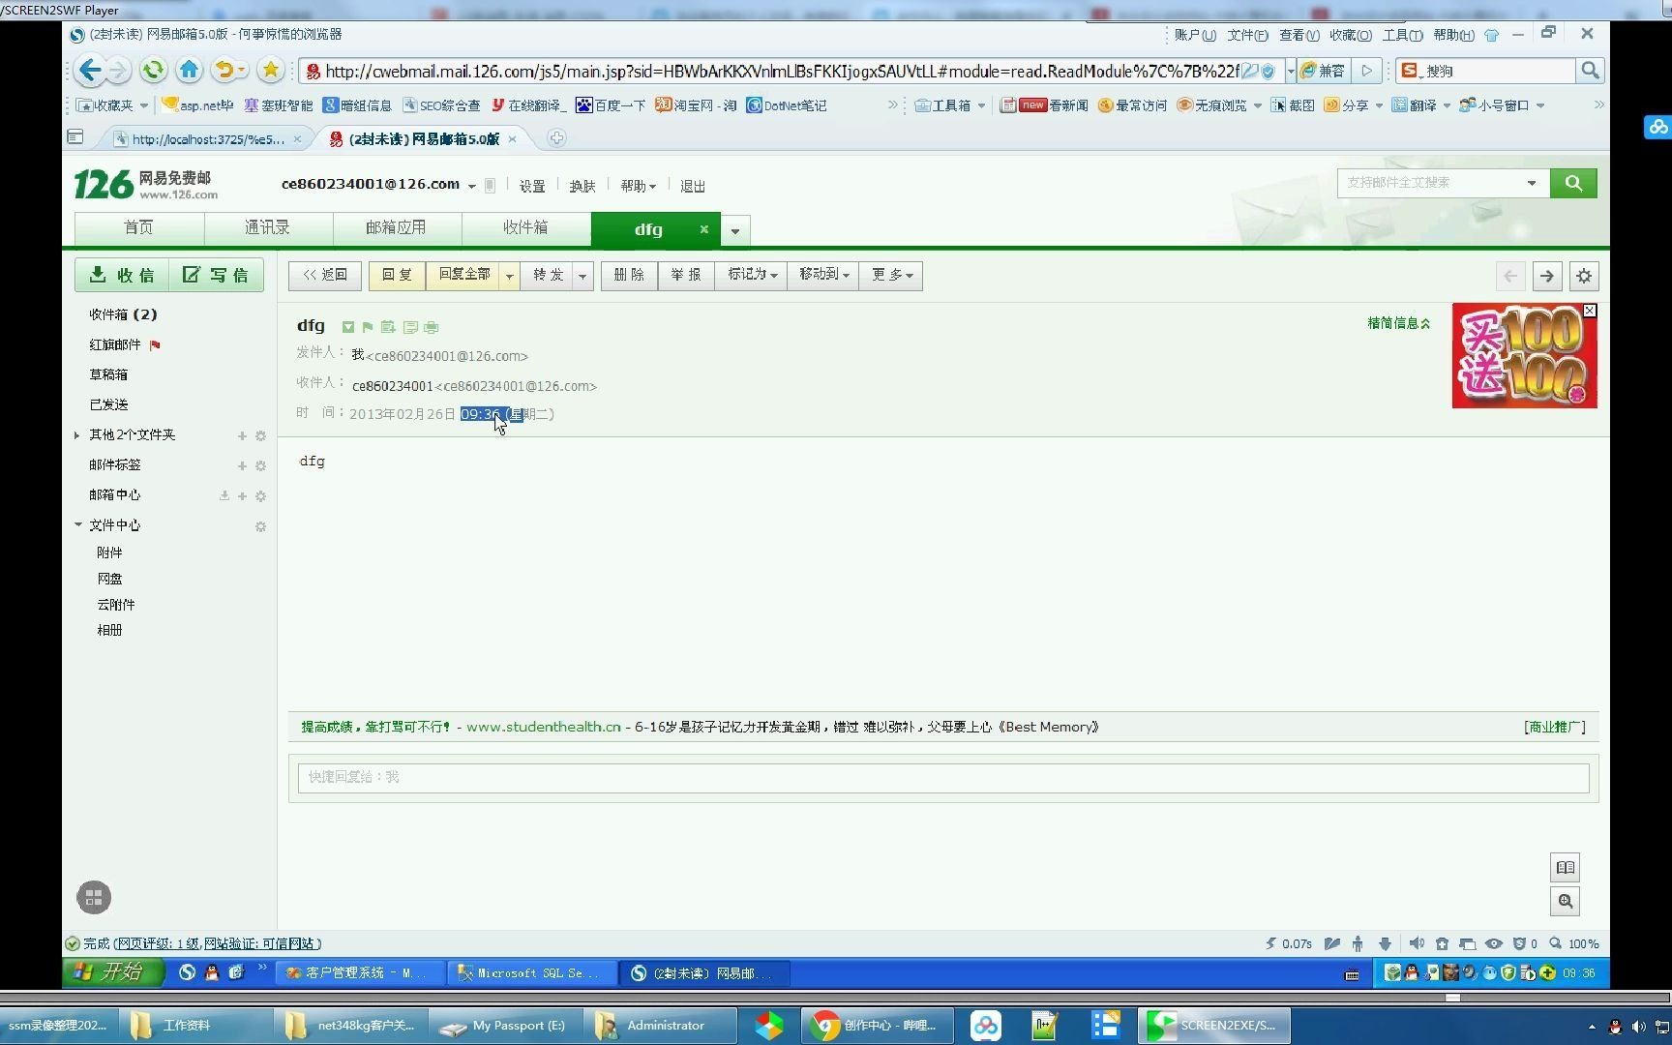Image resolution: width=1672 pixels, height=1045 pixels.
Task: Click print icon next to dfg subject
Action: [x=432, y=327]
